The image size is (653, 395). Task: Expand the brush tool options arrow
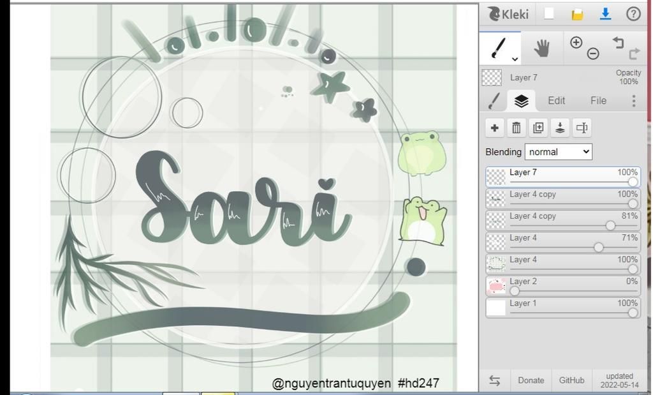515,59
